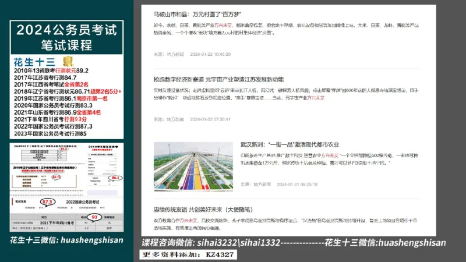This screenshot has width=466, height=262.
Task: Click the 花生十三 name heading
Action: [34, 62]
